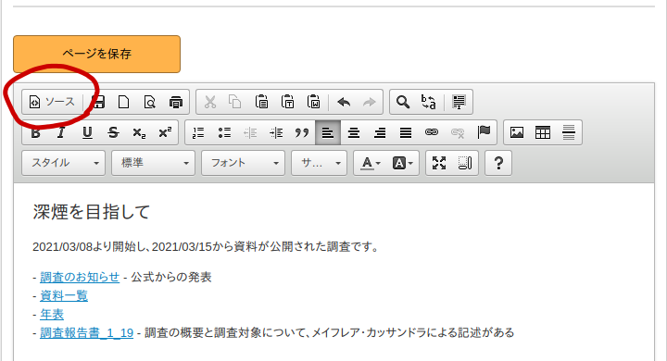This screenshot has height=361, width=667.
Task: Open the Preview icon
Action: 150,102
